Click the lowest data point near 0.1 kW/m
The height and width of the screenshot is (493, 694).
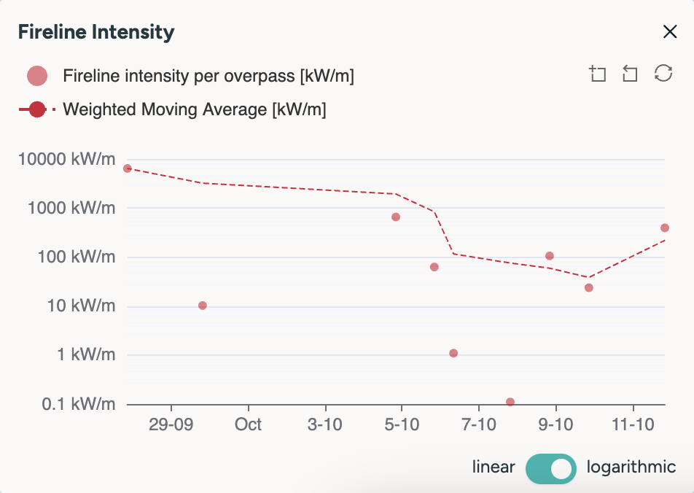tap(510, 401)
